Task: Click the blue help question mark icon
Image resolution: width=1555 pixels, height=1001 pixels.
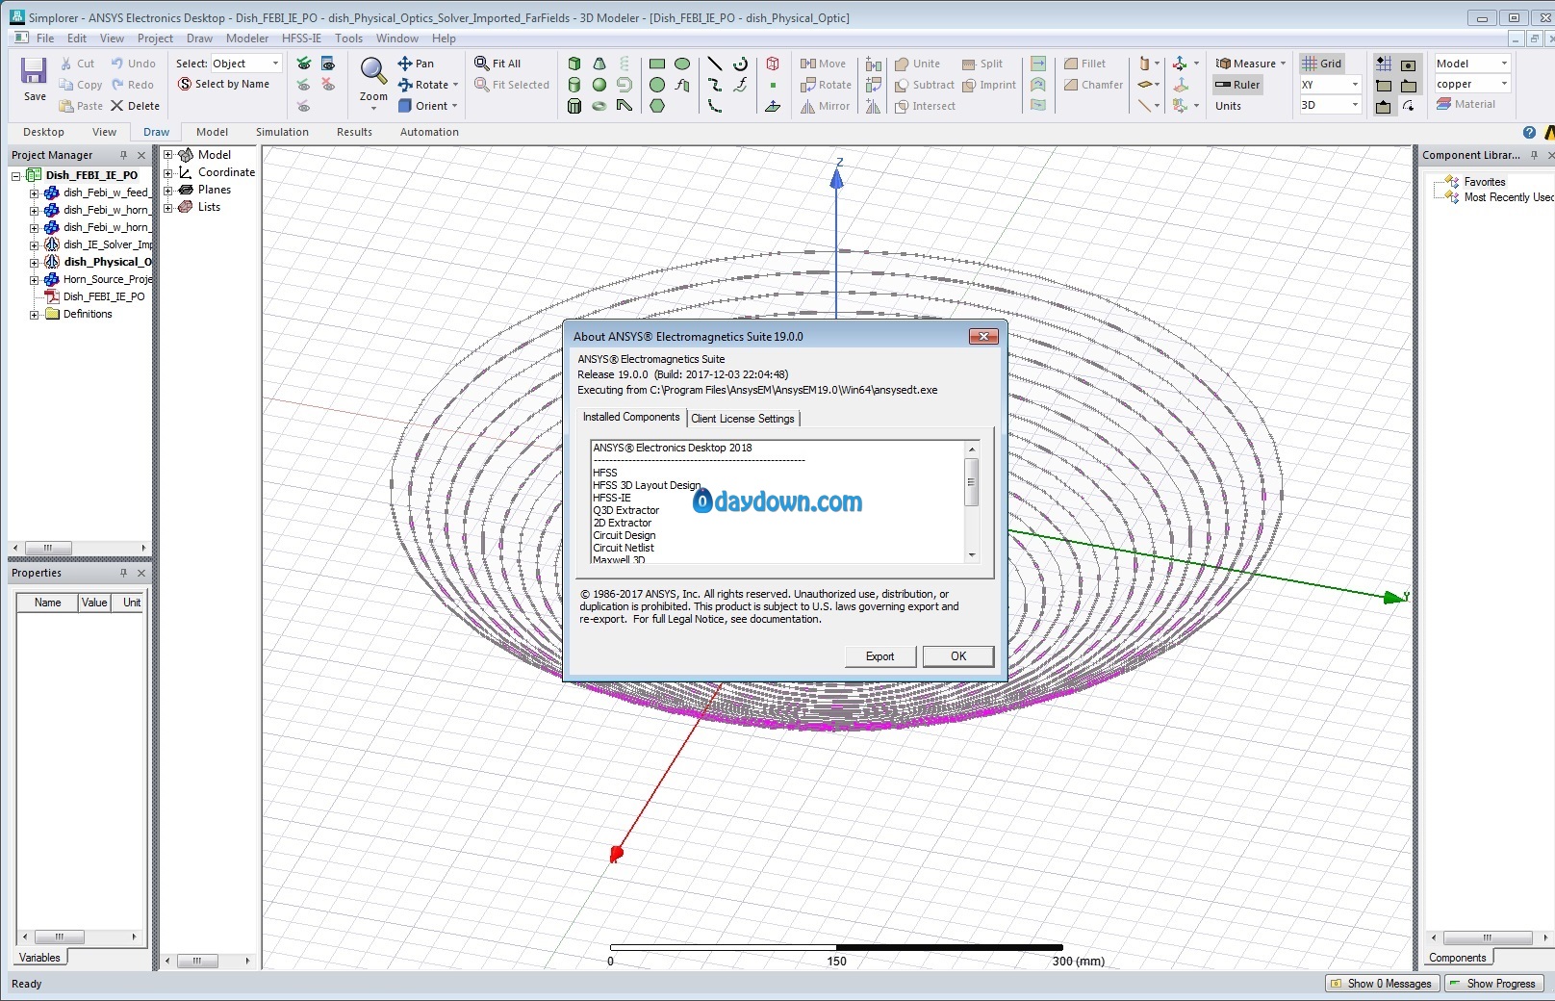Action: pyautogui.click(x=1530, y=132)
